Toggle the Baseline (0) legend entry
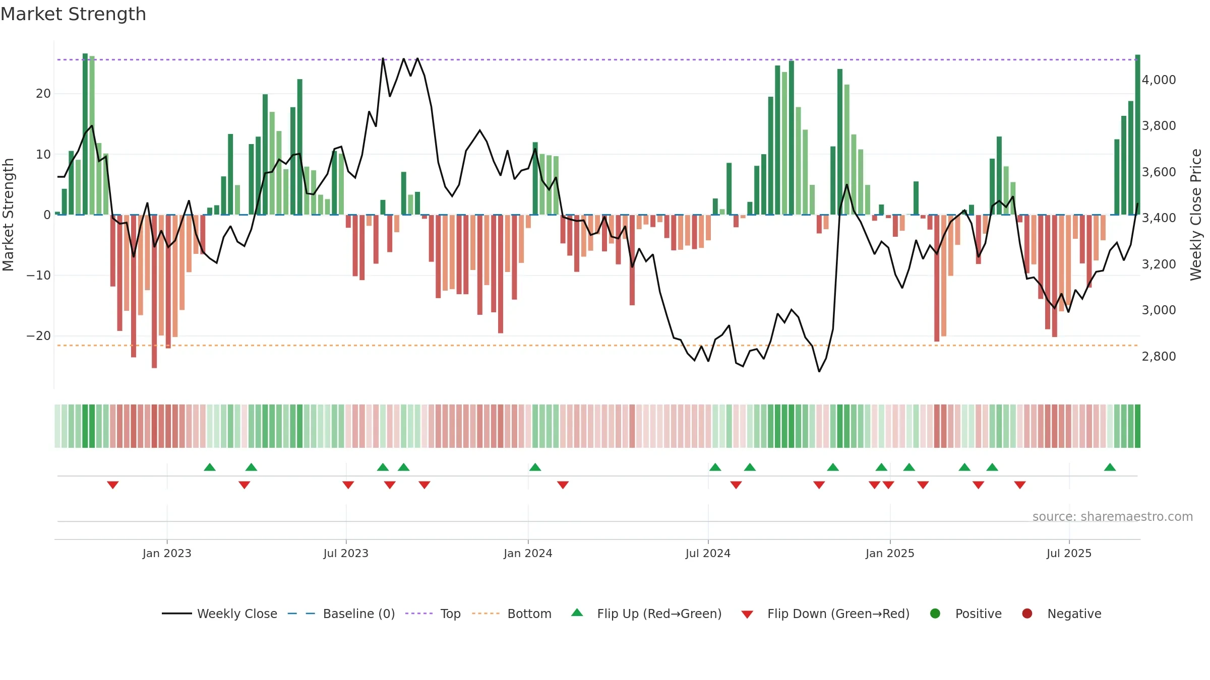Viewport: 1210px width, 680px height. [341, 614]
